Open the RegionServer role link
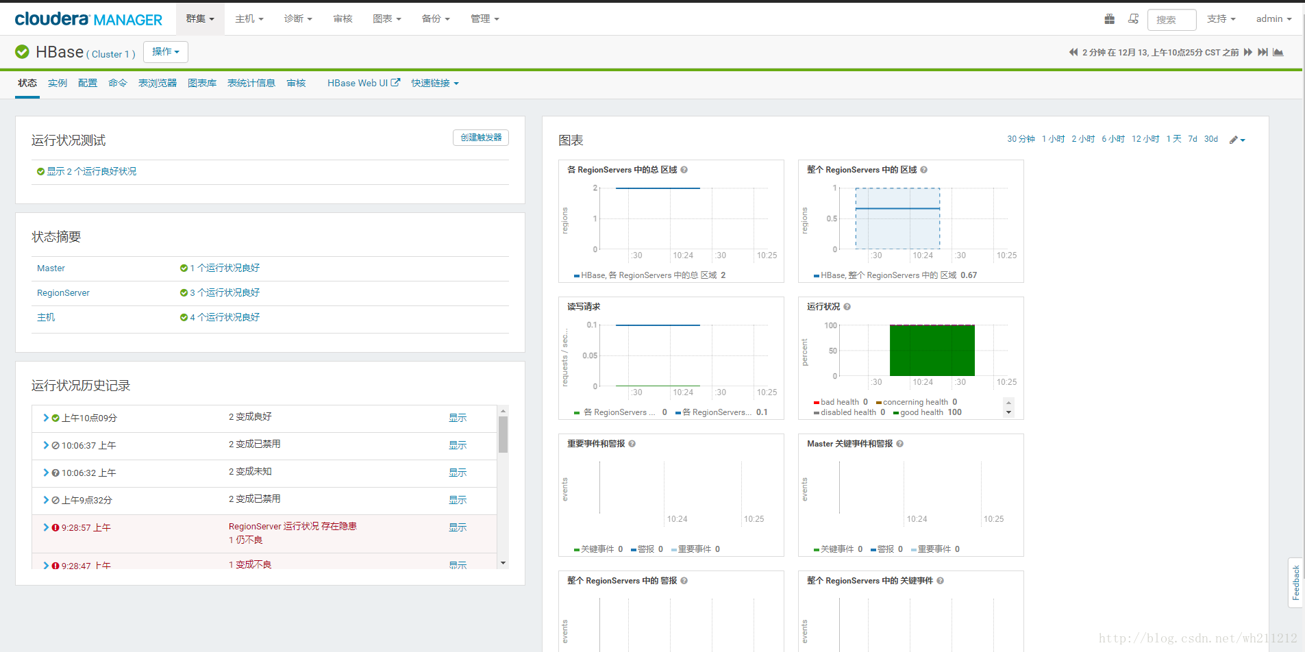 [63, 293]
